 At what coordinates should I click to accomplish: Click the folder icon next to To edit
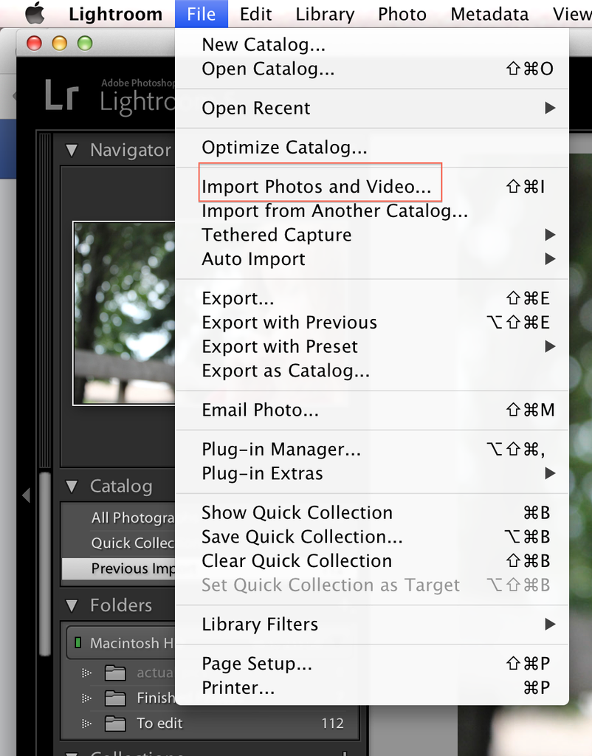[115, 723]
